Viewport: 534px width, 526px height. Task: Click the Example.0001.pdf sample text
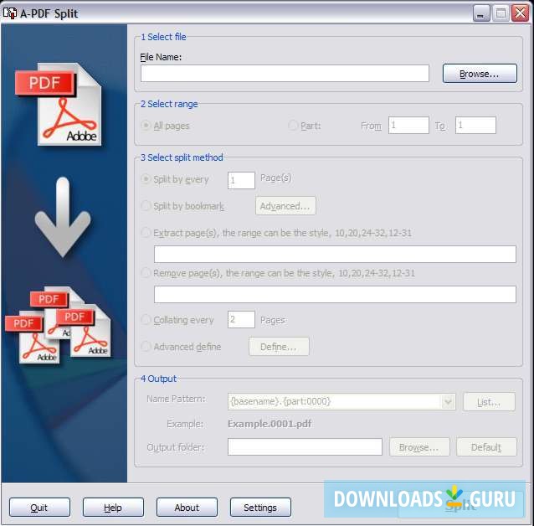coord(270,424)
